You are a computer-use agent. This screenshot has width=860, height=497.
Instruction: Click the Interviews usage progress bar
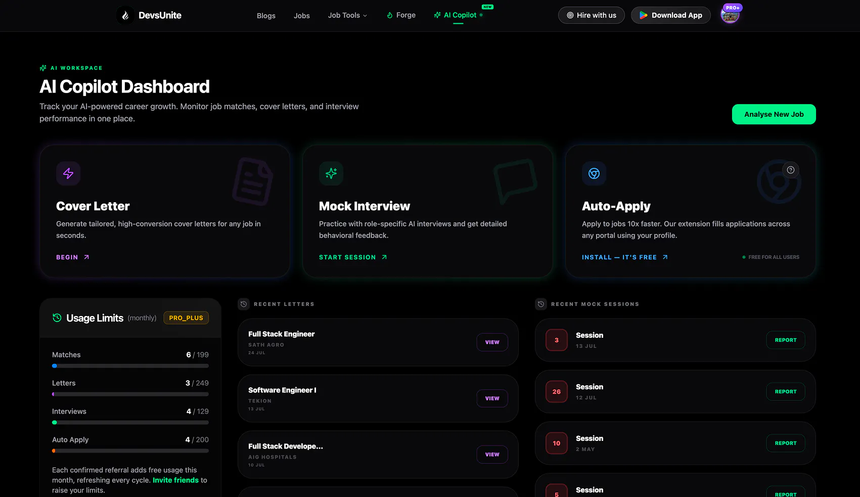[130, 423]
